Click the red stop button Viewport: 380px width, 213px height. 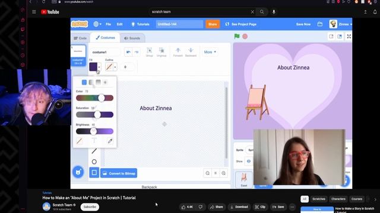tap(245, 37)
